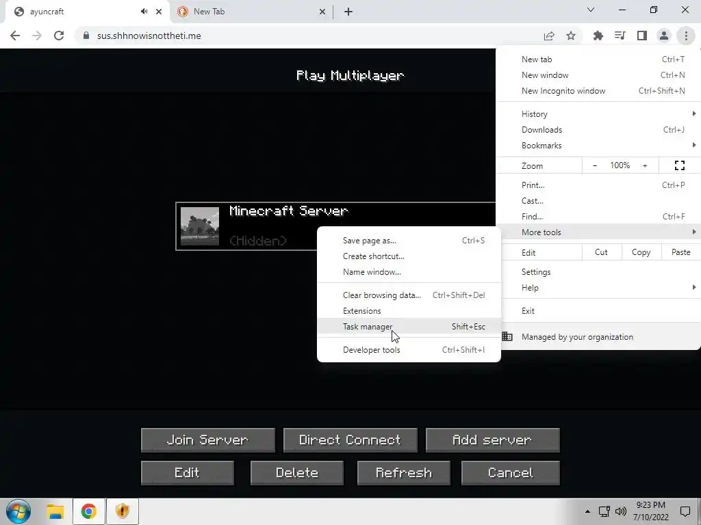Click the Direct Connect button
This screenshot has height=525, width=701.
click(350, 440)
